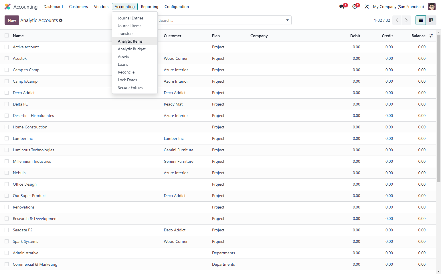
Task: Check the Delta PC row checkbox
Action: (7, 104)
